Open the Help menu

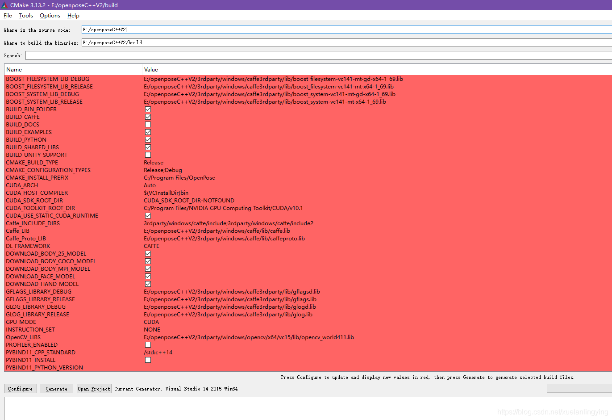pos(73,16)
